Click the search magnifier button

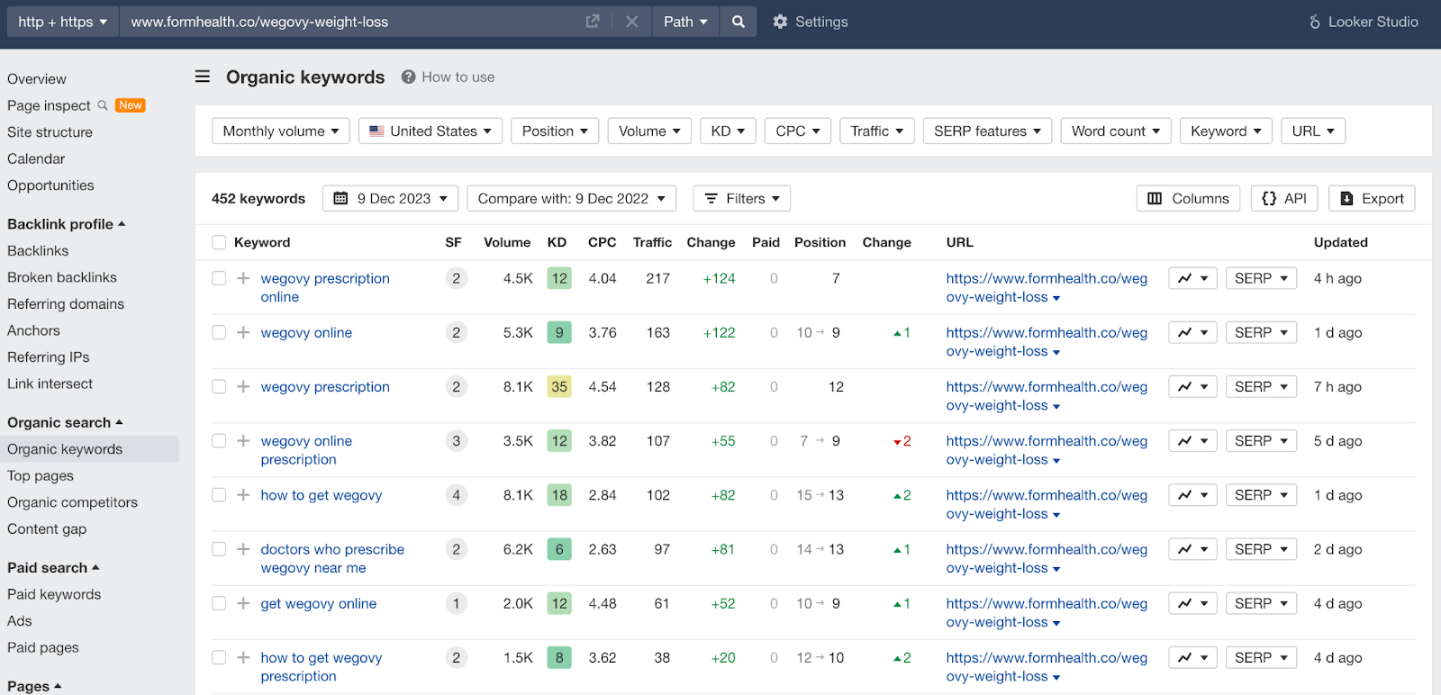[x=739, y=22]
